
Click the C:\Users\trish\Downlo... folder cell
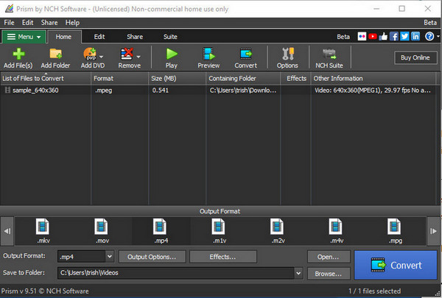coord(243,91)
